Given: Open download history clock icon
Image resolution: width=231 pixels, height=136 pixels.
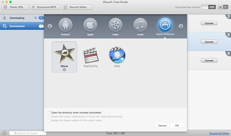Looking at the screenshot, I should [4, 133].
